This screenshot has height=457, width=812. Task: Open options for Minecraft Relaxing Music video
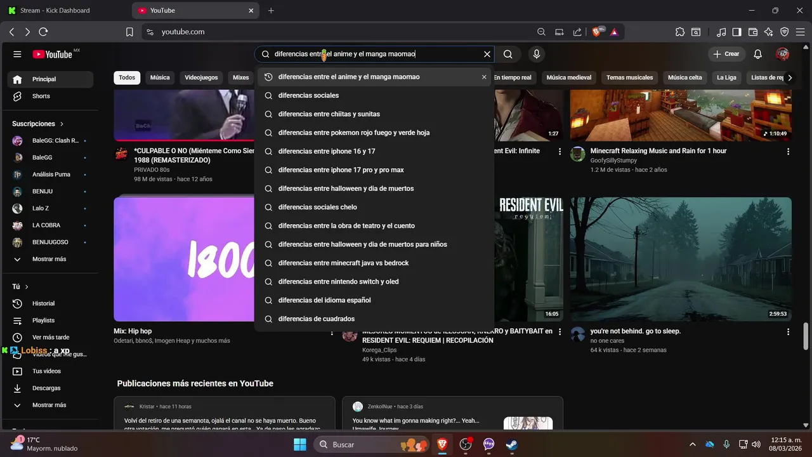(788, 152)
